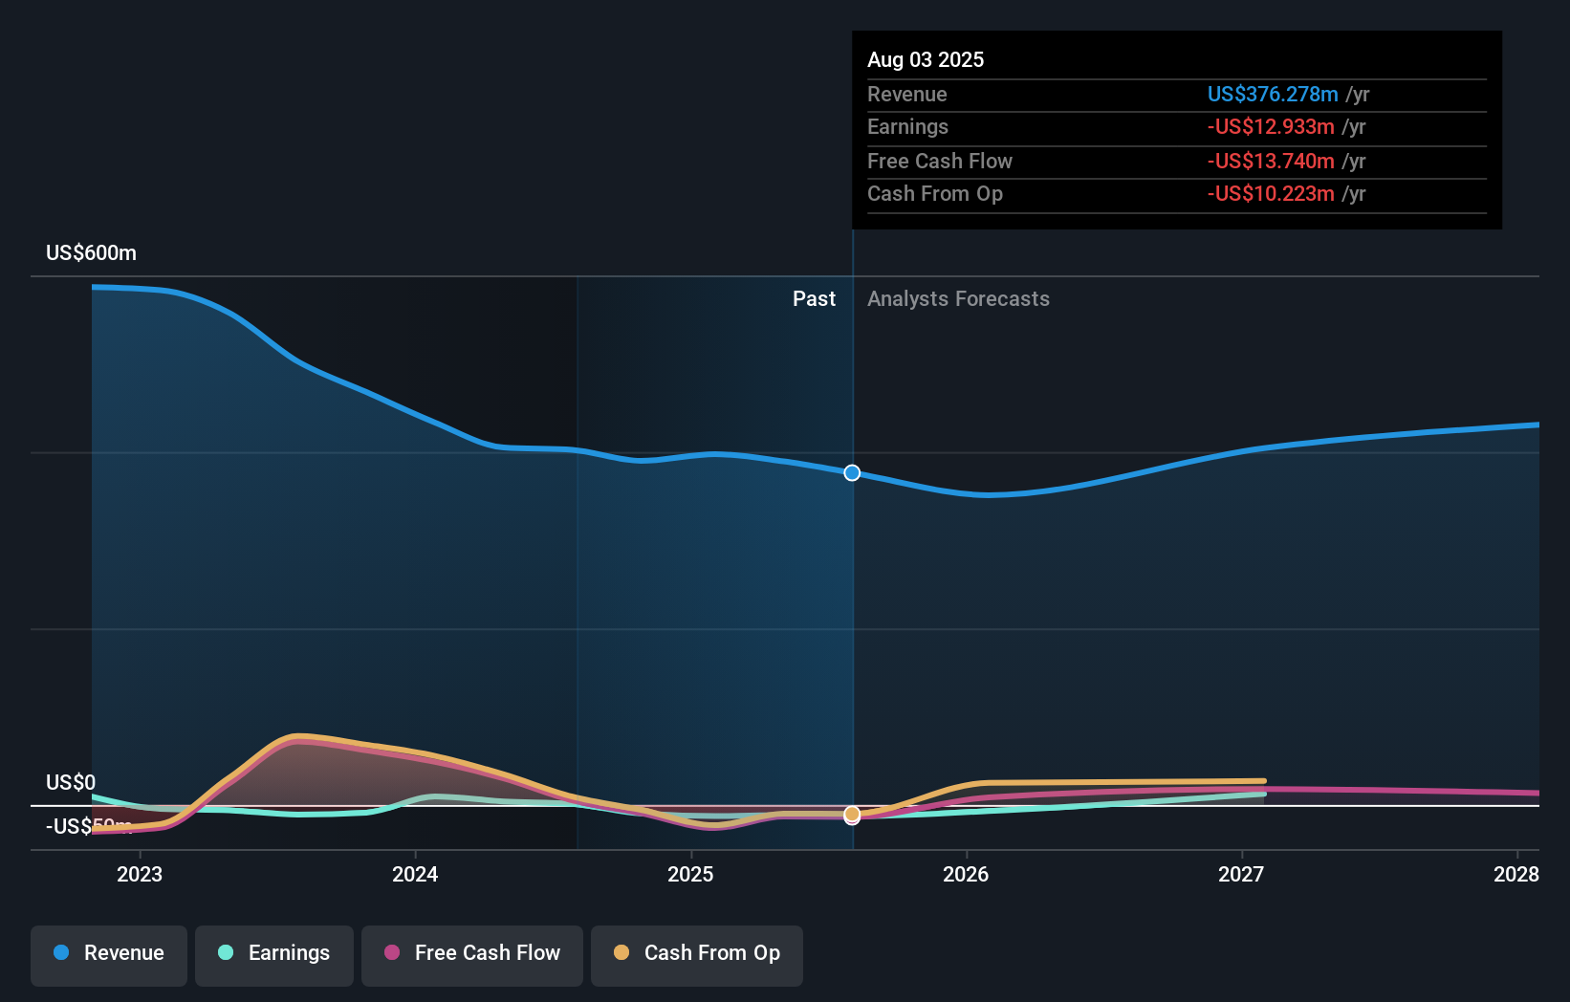Click the blue Revenue legend dot
This screenshot has width=1570, height=1002.
(61, 953)
